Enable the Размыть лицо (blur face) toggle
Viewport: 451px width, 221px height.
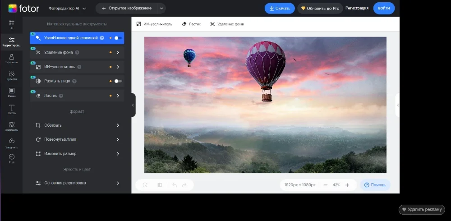click(117, 81)
